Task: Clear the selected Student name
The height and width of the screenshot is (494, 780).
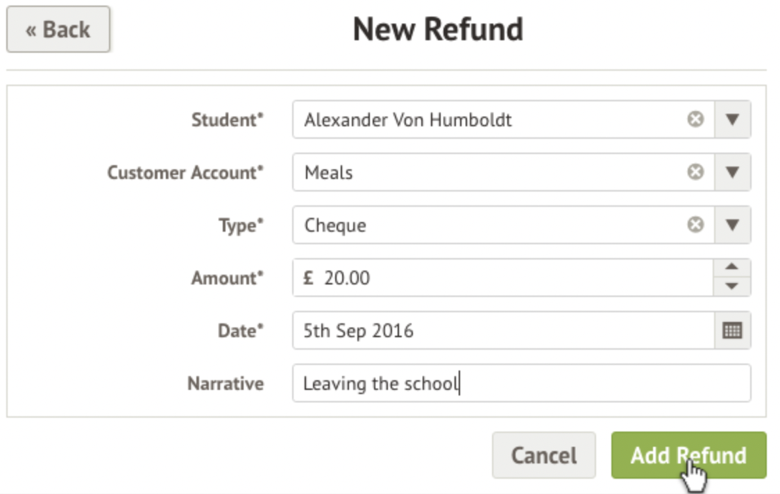Action: click(695, 120)
